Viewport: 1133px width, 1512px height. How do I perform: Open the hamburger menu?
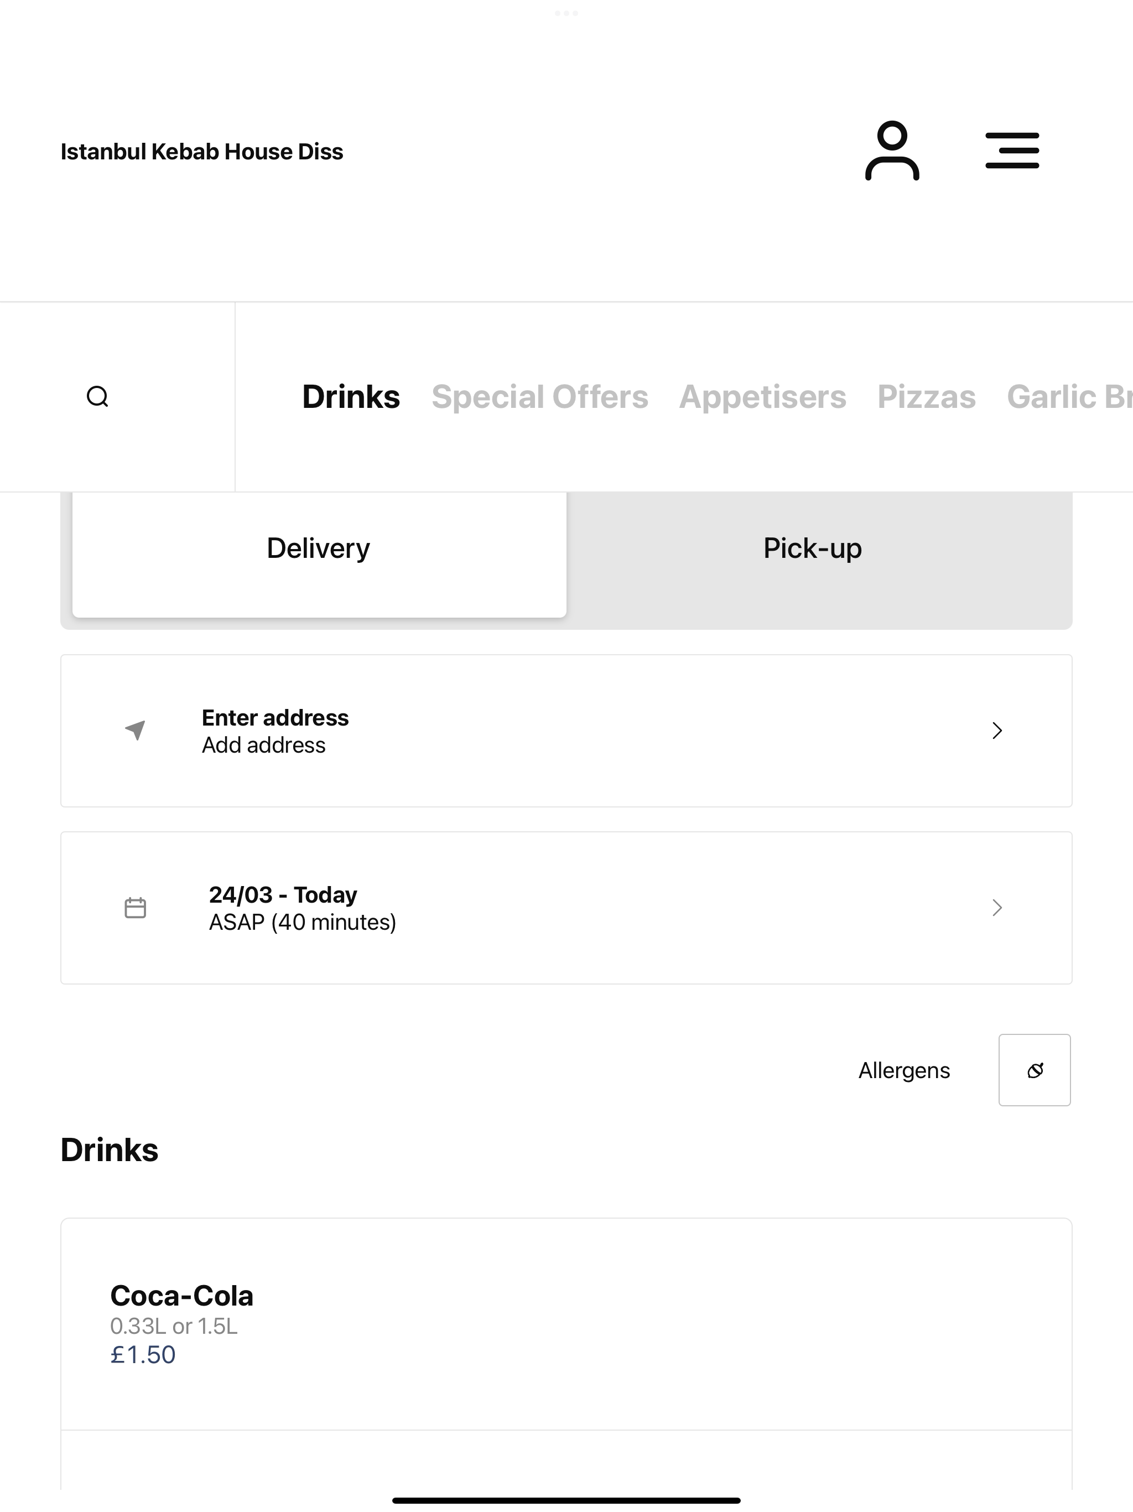1012,151
